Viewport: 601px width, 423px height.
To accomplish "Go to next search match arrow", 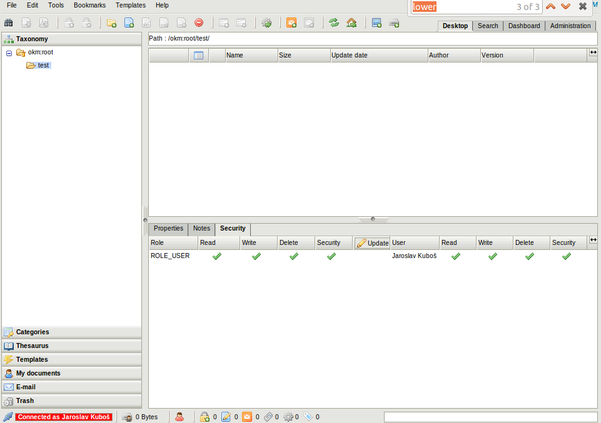I will [565, 6].
